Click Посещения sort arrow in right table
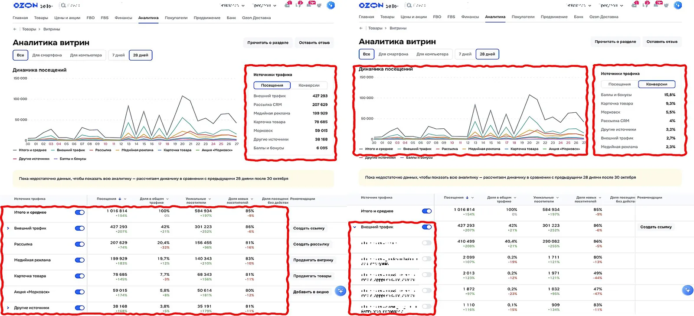 pyautogui.click(x=467, y=198)
